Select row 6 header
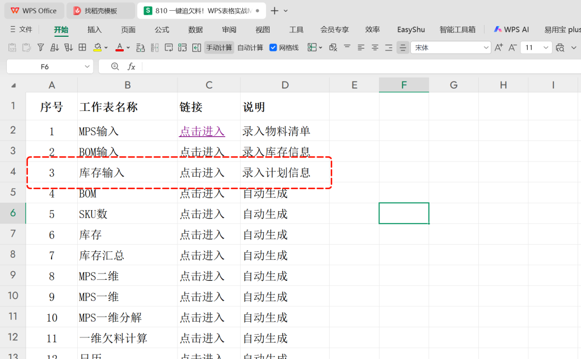The image size is (581, 359). 13,213
